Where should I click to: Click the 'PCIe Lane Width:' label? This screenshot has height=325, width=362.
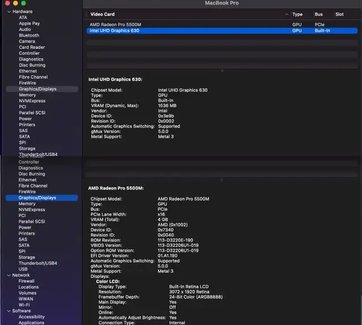(109, 215)
